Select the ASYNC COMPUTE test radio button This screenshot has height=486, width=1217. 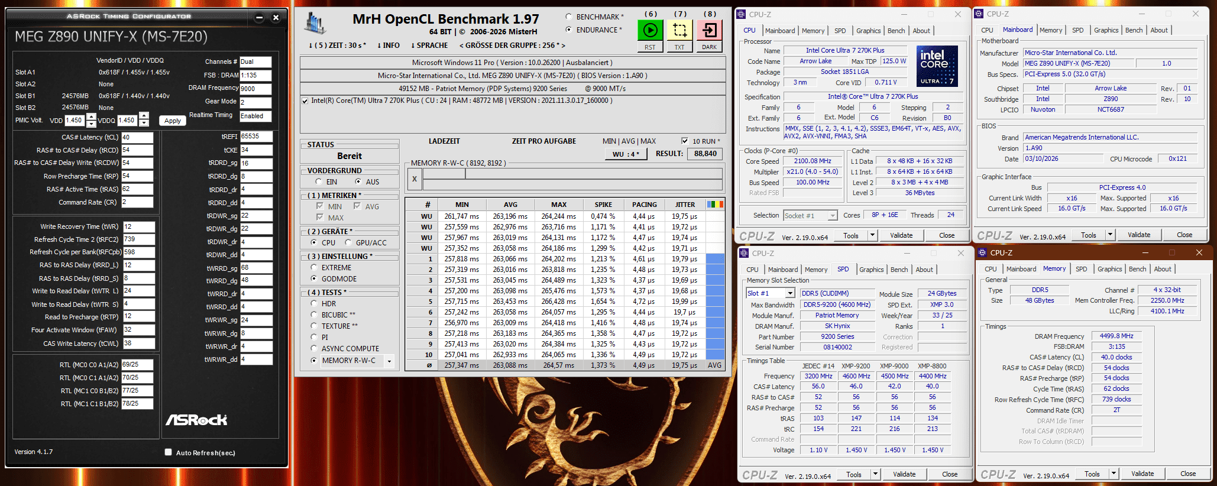coord(314,348)
